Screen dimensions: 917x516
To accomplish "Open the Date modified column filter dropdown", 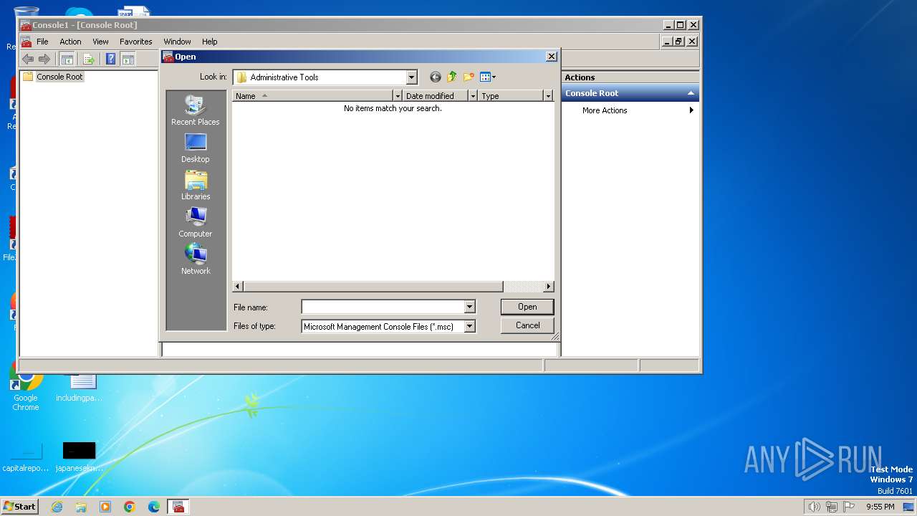I will tap(473, 95).
